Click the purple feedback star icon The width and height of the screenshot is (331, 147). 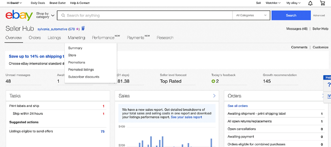click(77, 29)
